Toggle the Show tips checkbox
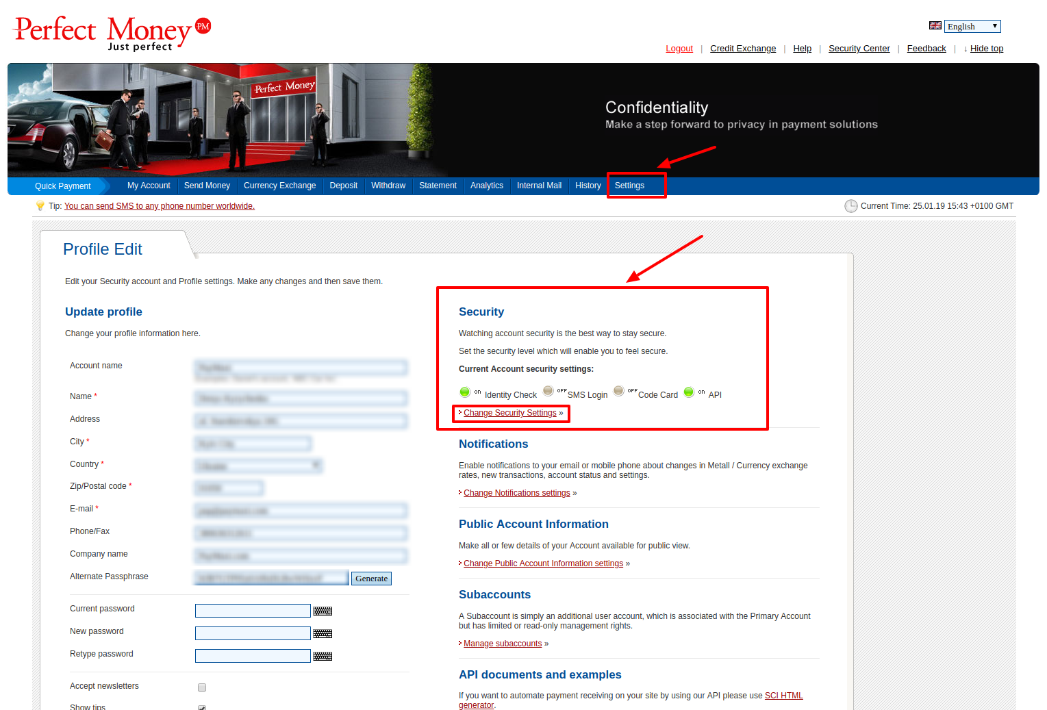The height and width of the screenshot is (710, 1047). pyautogui.click(x=202, y=708)
